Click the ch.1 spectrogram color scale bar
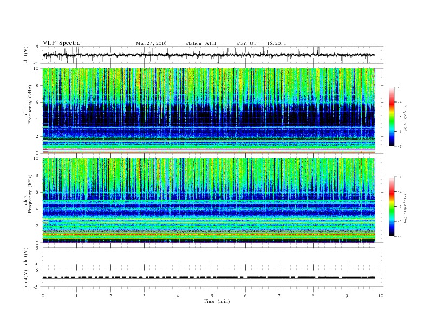The image size is (429, 332). [x=392, y=117]
